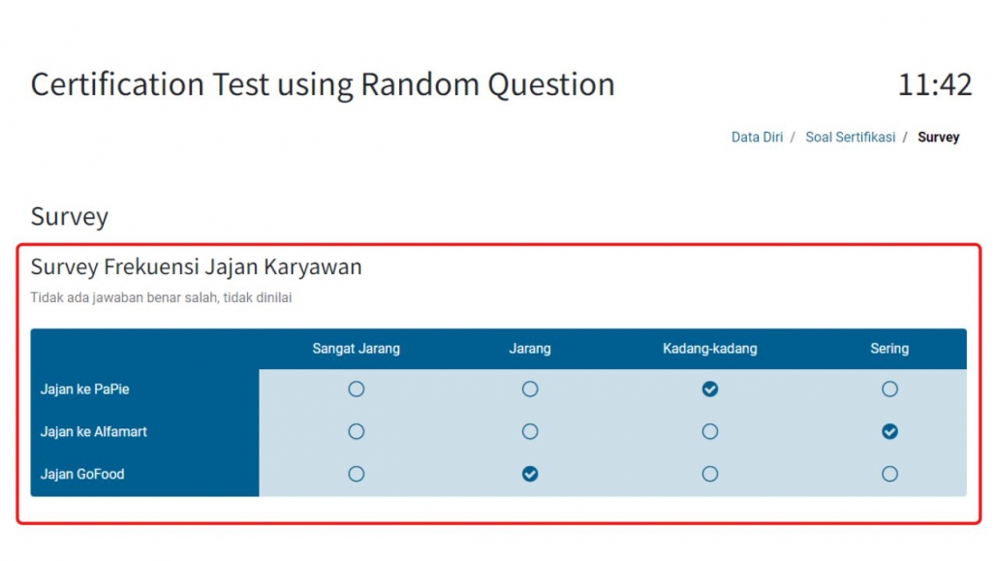
Task: Select Jarang for Jajan ke PaPie
Action: tap(530, 390)
